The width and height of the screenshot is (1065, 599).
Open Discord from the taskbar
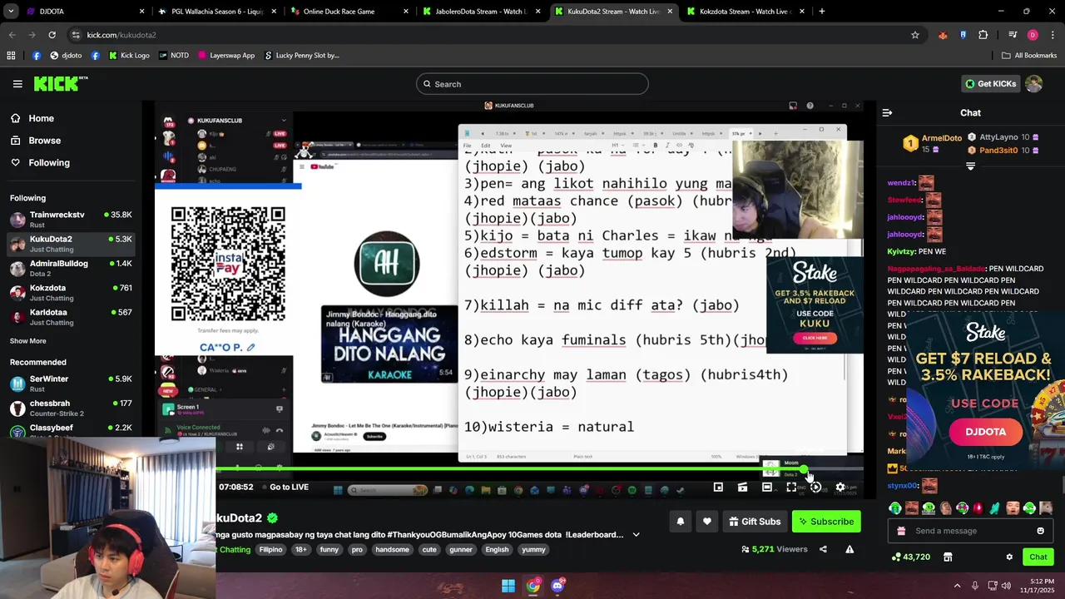pyautogui.click(x=557, y=586)
